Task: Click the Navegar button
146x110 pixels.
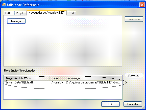Action: (16, 21)
